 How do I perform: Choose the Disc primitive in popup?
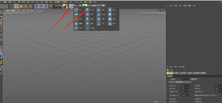76,14
